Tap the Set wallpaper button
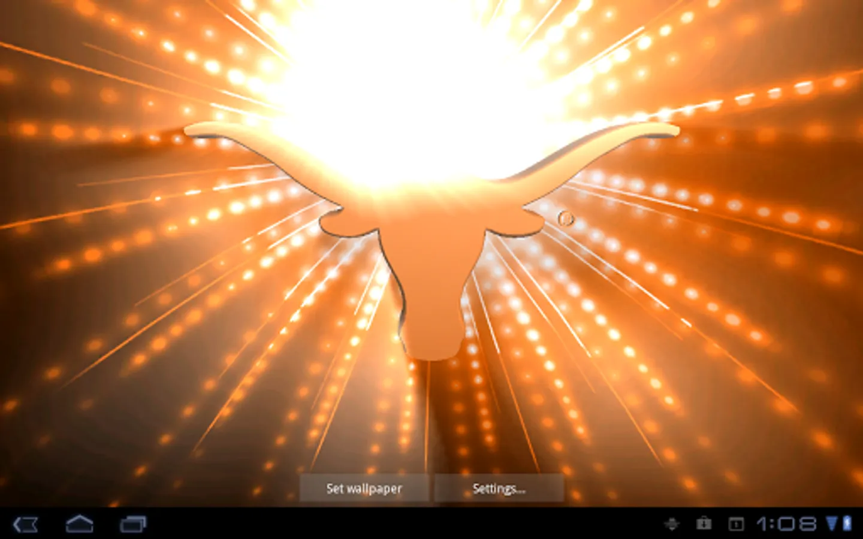 (x=364, y=488)
